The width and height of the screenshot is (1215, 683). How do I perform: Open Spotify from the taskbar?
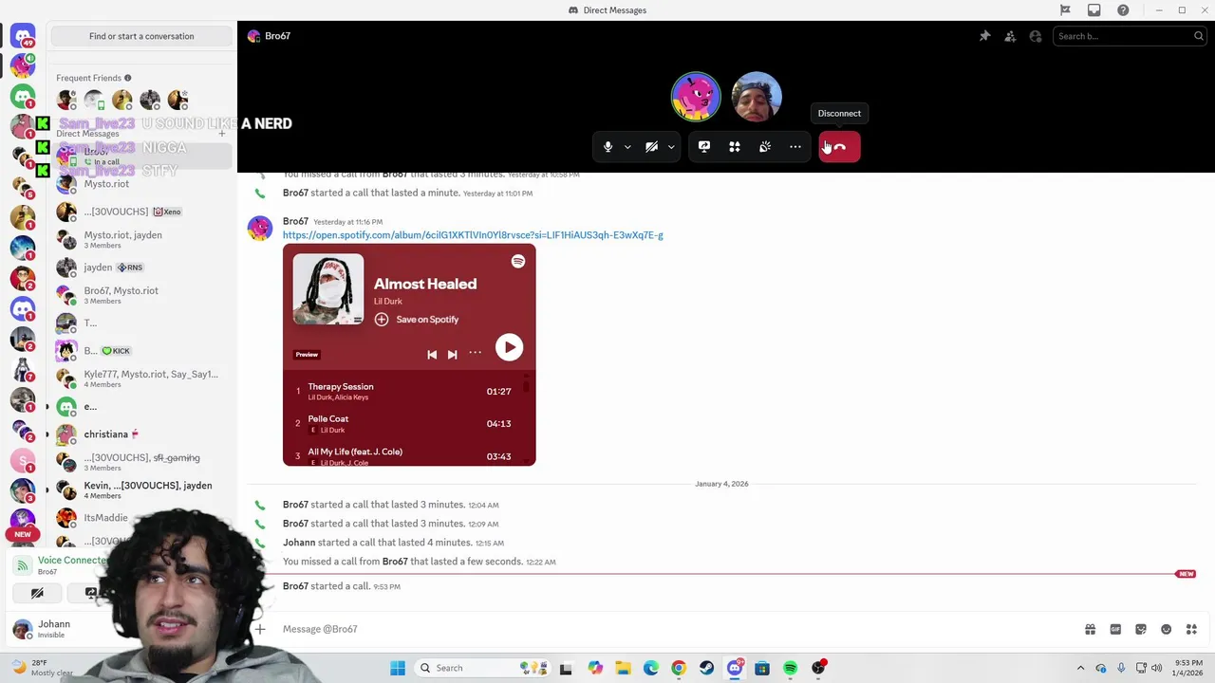[790, 668]
